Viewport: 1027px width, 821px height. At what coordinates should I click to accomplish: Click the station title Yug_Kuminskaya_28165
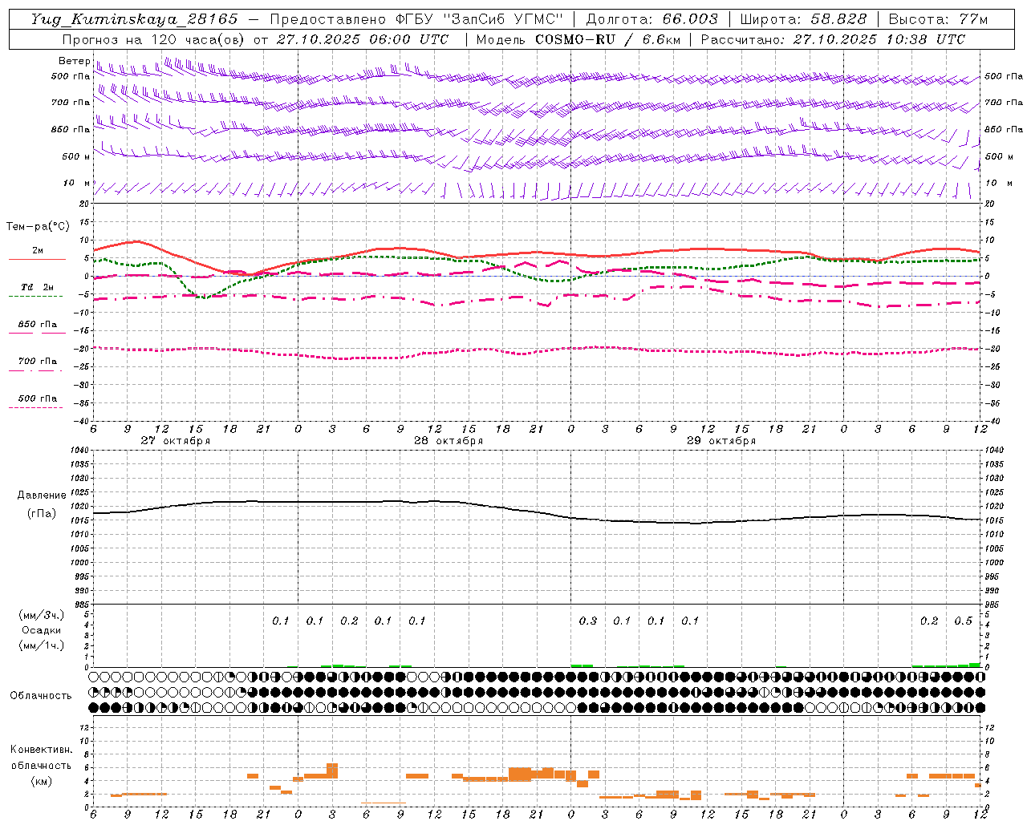click(x=134, y=19)
